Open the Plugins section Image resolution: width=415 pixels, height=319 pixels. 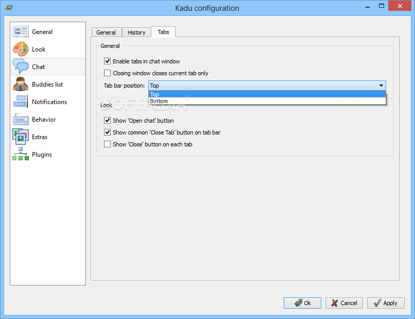tap(42, 155)
